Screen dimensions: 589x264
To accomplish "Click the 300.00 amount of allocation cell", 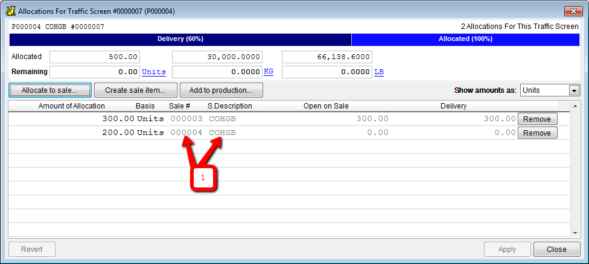I will (71, 119).
